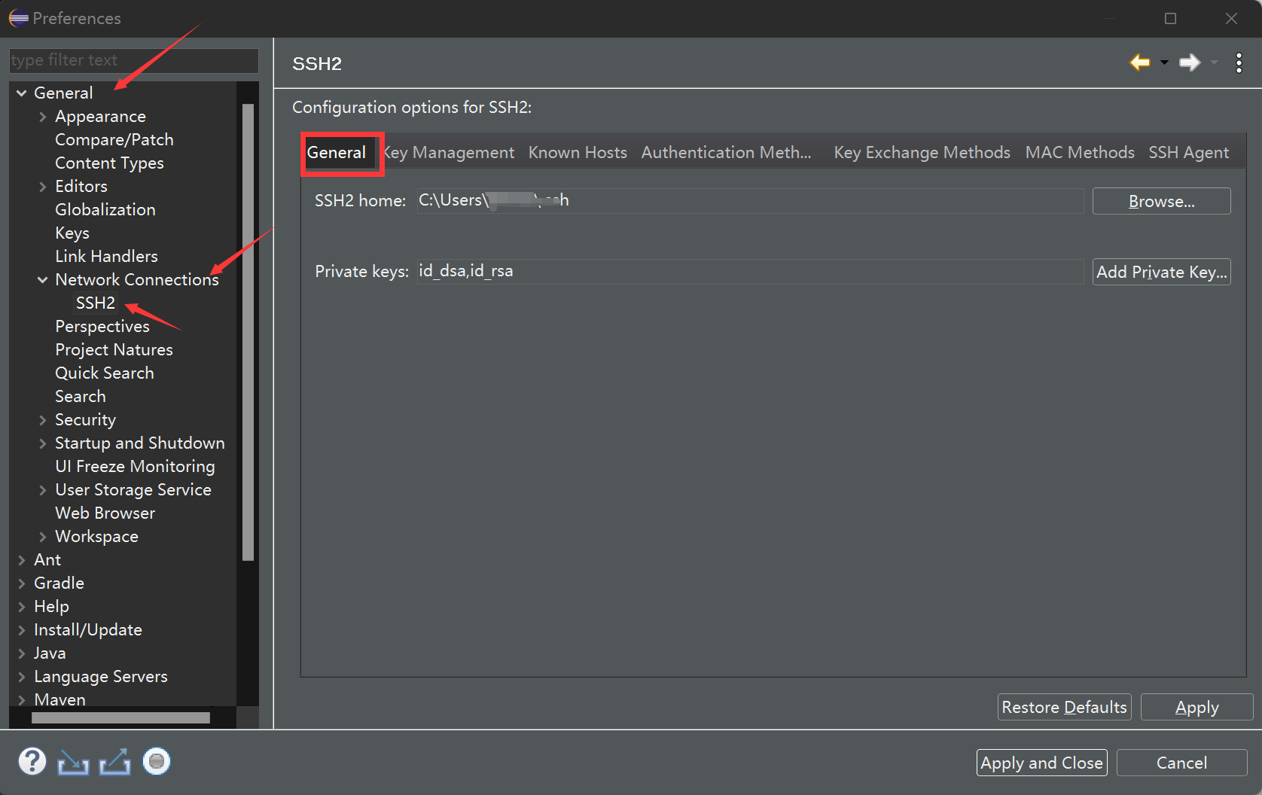Cancel the Preferences dialog
Screen dimensions: 1262x795
(1182, 763)
